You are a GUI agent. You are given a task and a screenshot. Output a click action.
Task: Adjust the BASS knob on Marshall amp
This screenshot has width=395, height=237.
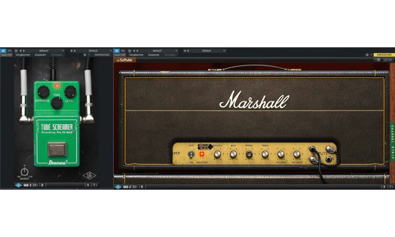(233, 154)
